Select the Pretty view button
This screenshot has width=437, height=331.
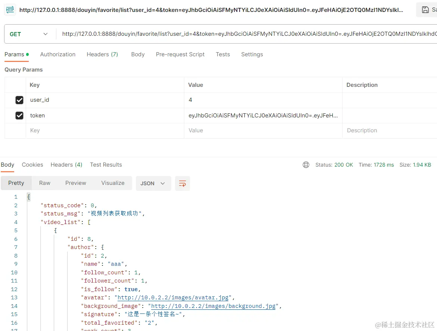click(16, 183)
